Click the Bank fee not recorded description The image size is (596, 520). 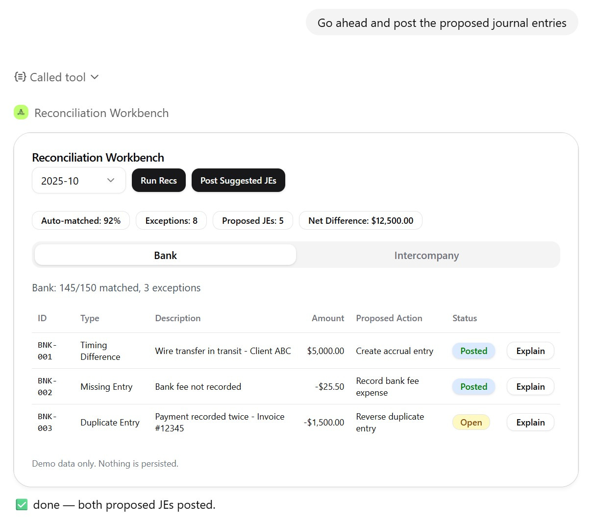pyautogui.click(x=198, y=386)
